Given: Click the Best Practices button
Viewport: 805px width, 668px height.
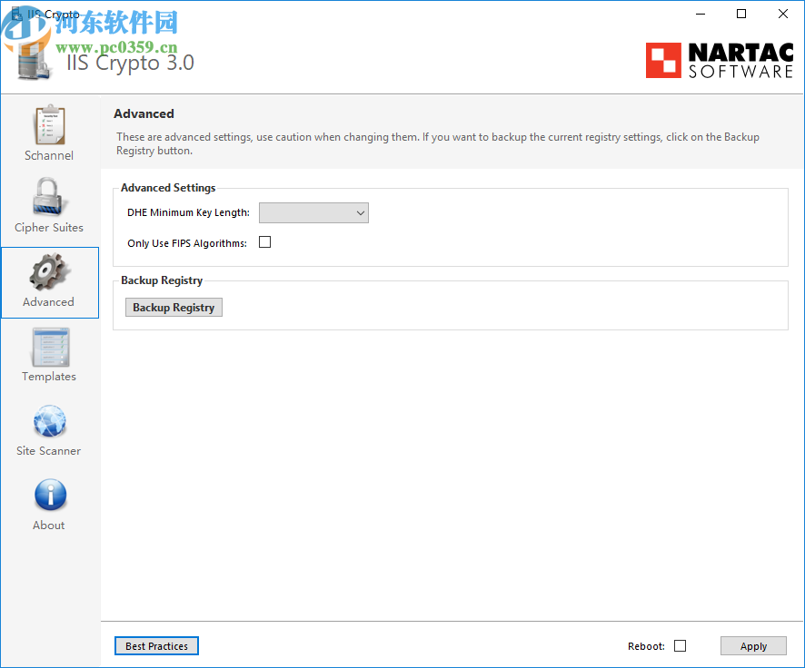Looking at the screenshot, I should [x=155, y=645].
